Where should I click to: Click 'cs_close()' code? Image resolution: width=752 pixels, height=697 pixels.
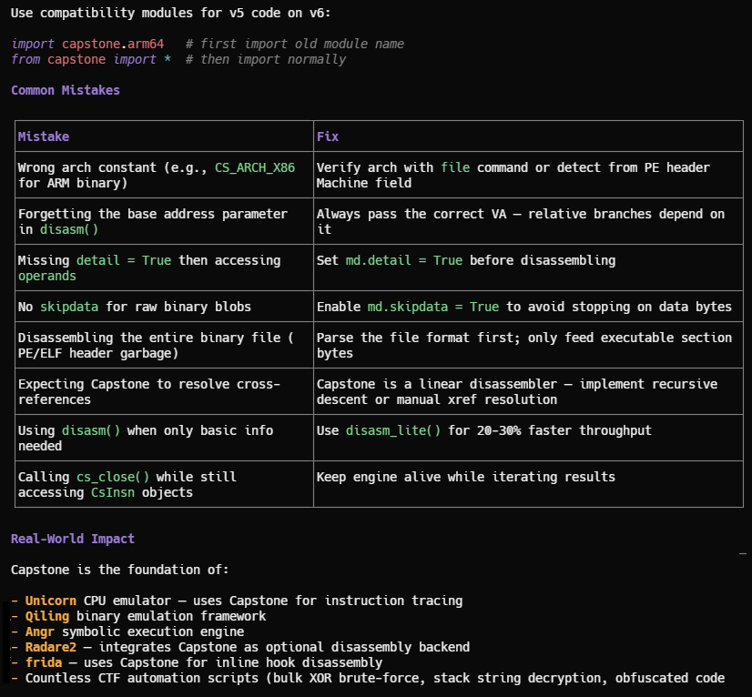point(113,477)
